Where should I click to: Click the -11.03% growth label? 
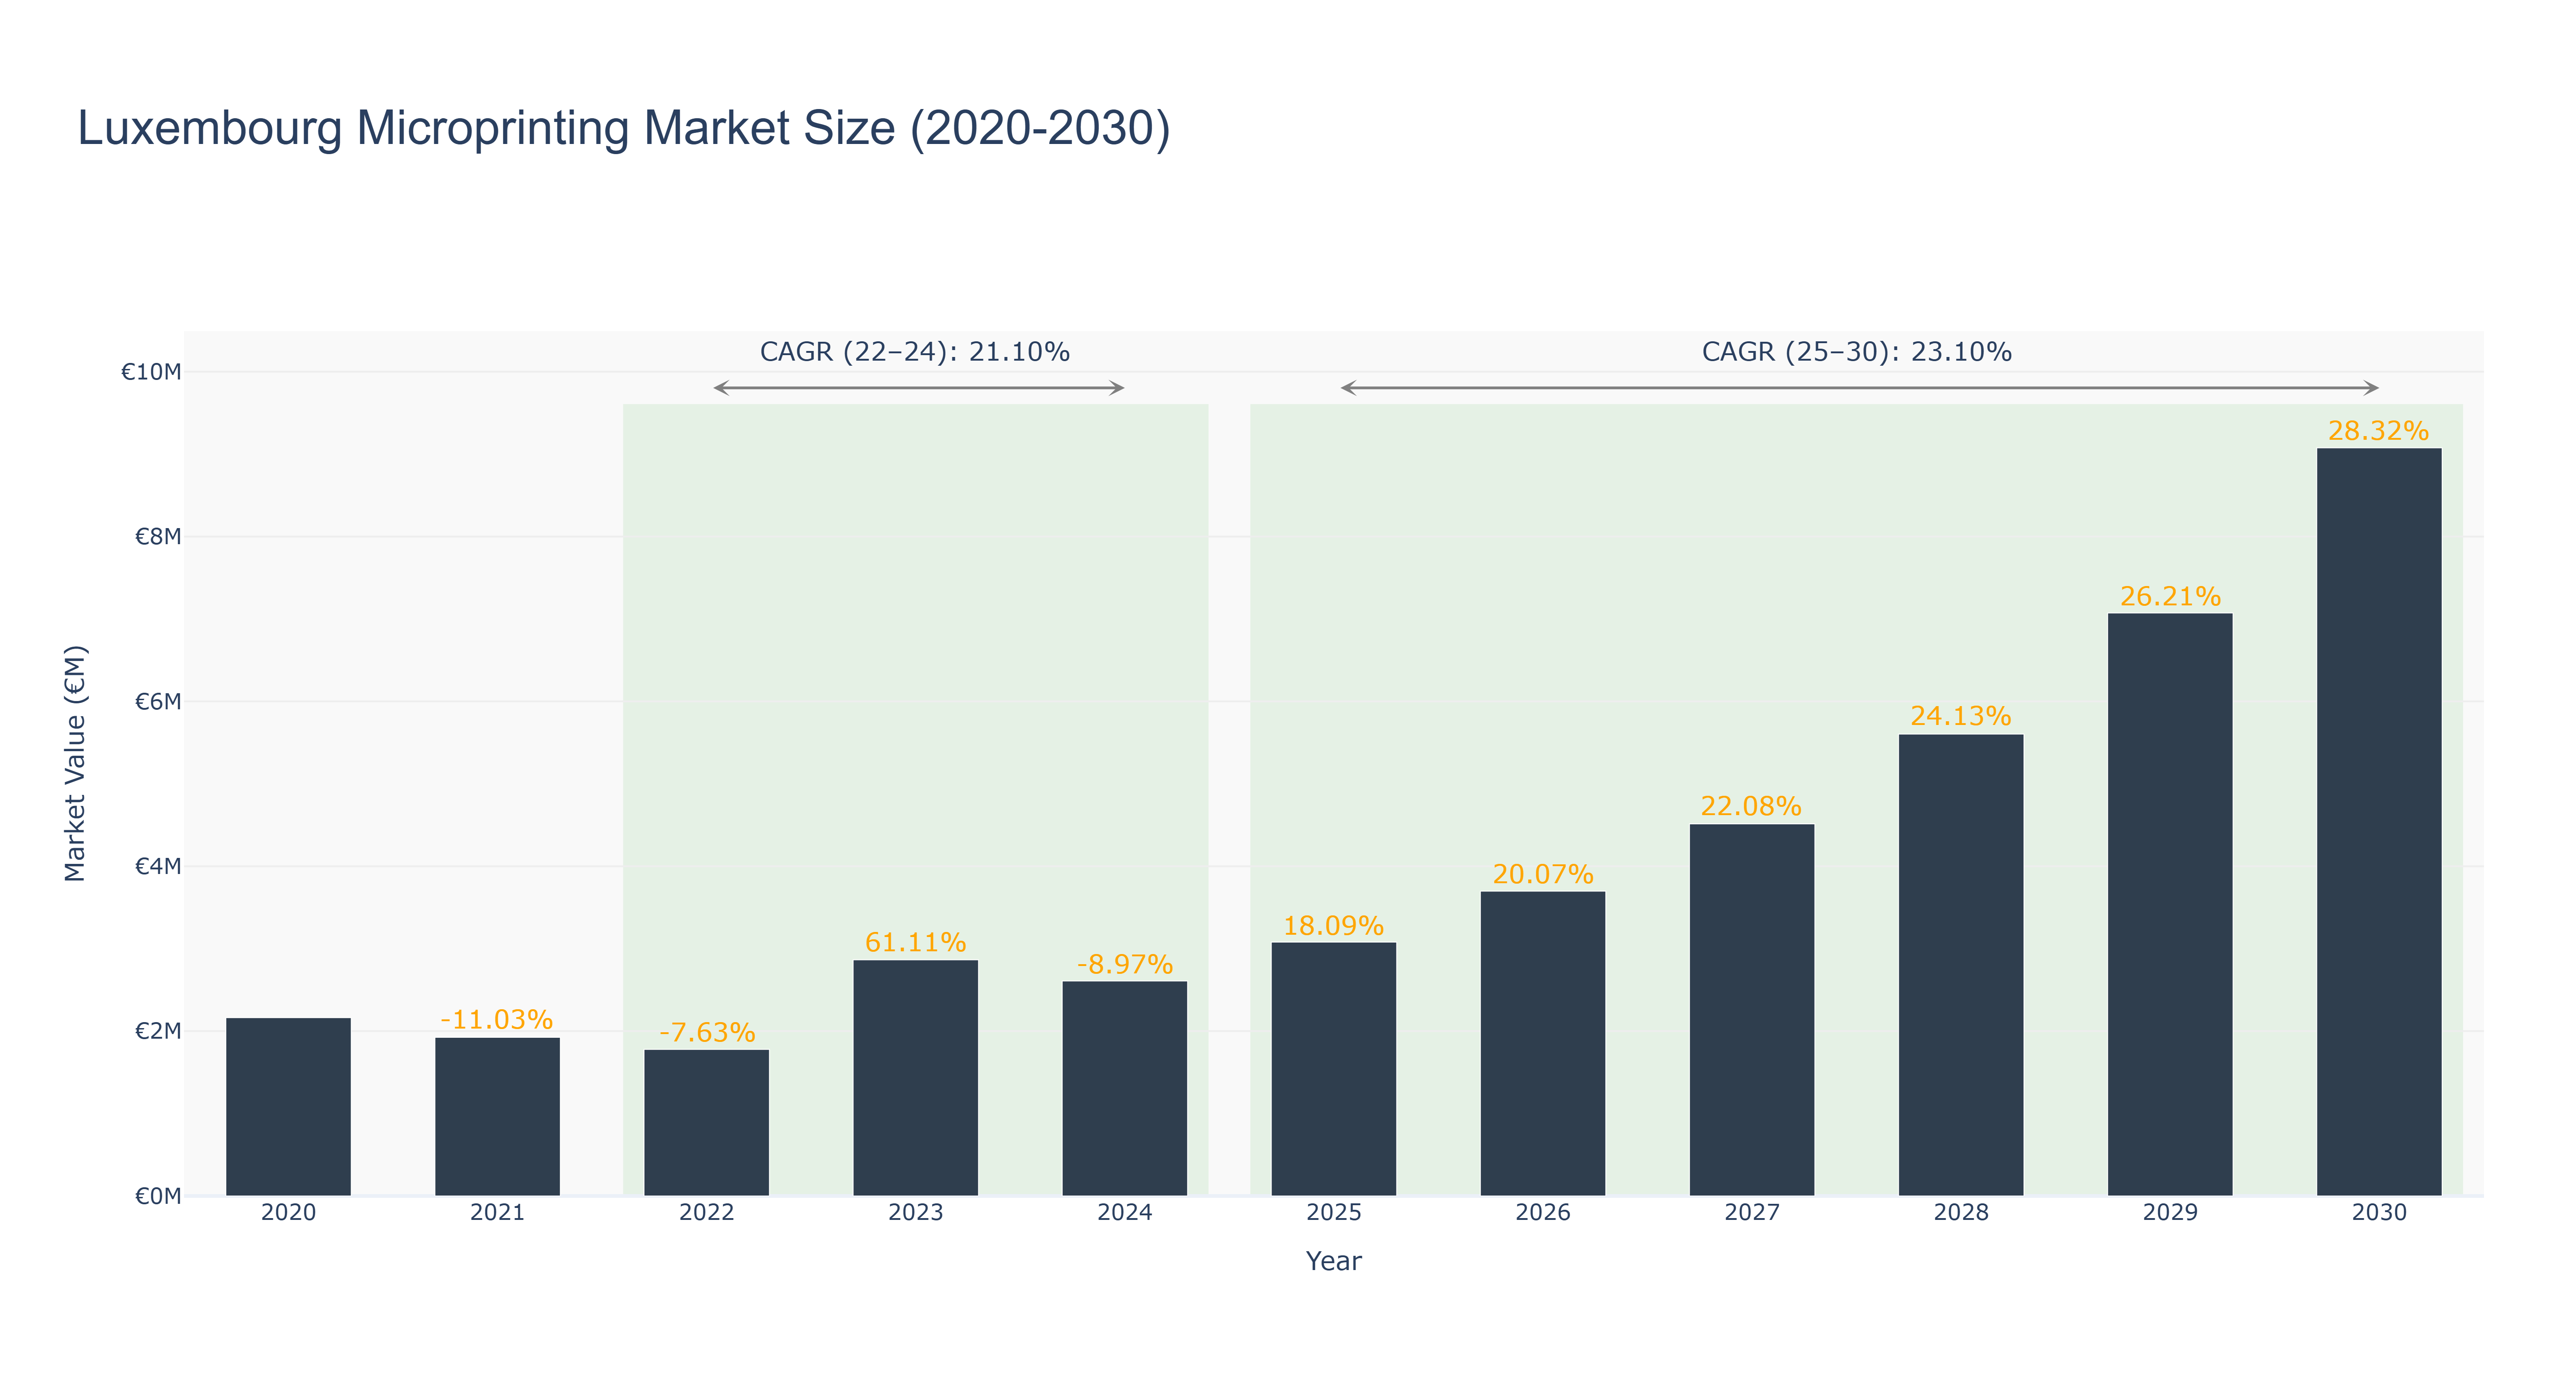pos(497,1020)
